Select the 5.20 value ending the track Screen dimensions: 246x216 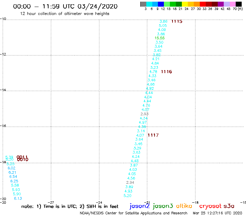[128, 196]
